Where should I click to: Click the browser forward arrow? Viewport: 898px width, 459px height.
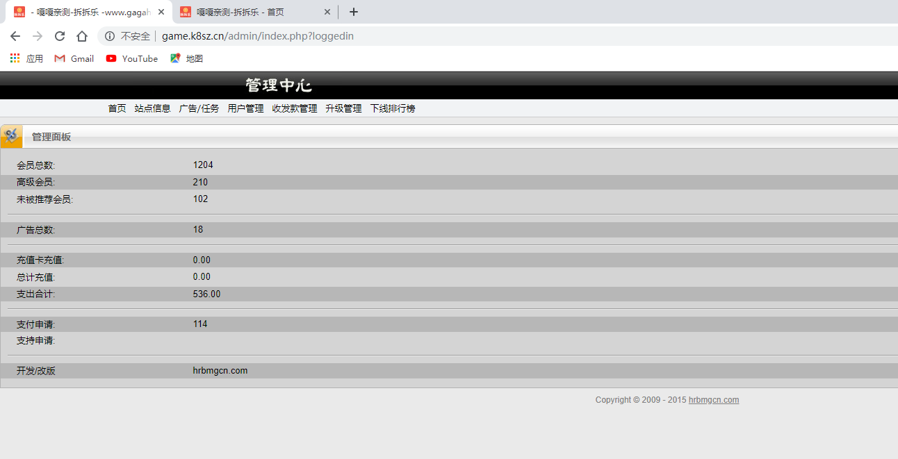click(38, 36)
